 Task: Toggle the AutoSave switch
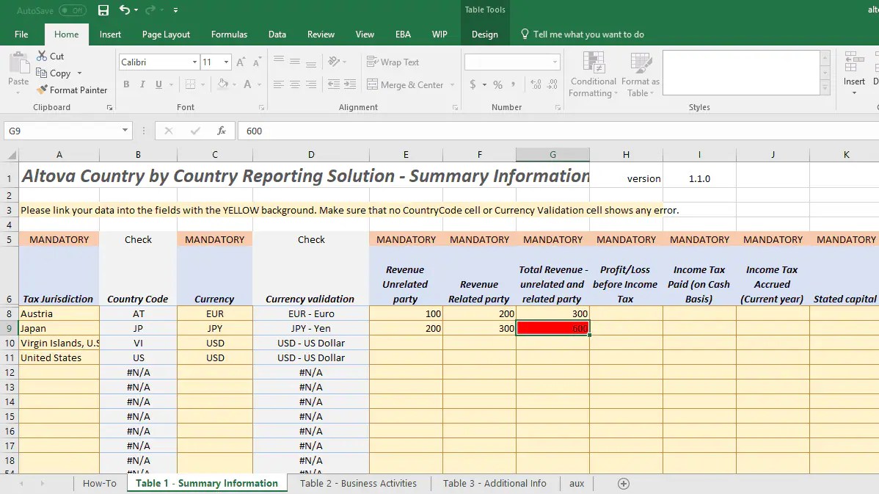tap(72, 10)
